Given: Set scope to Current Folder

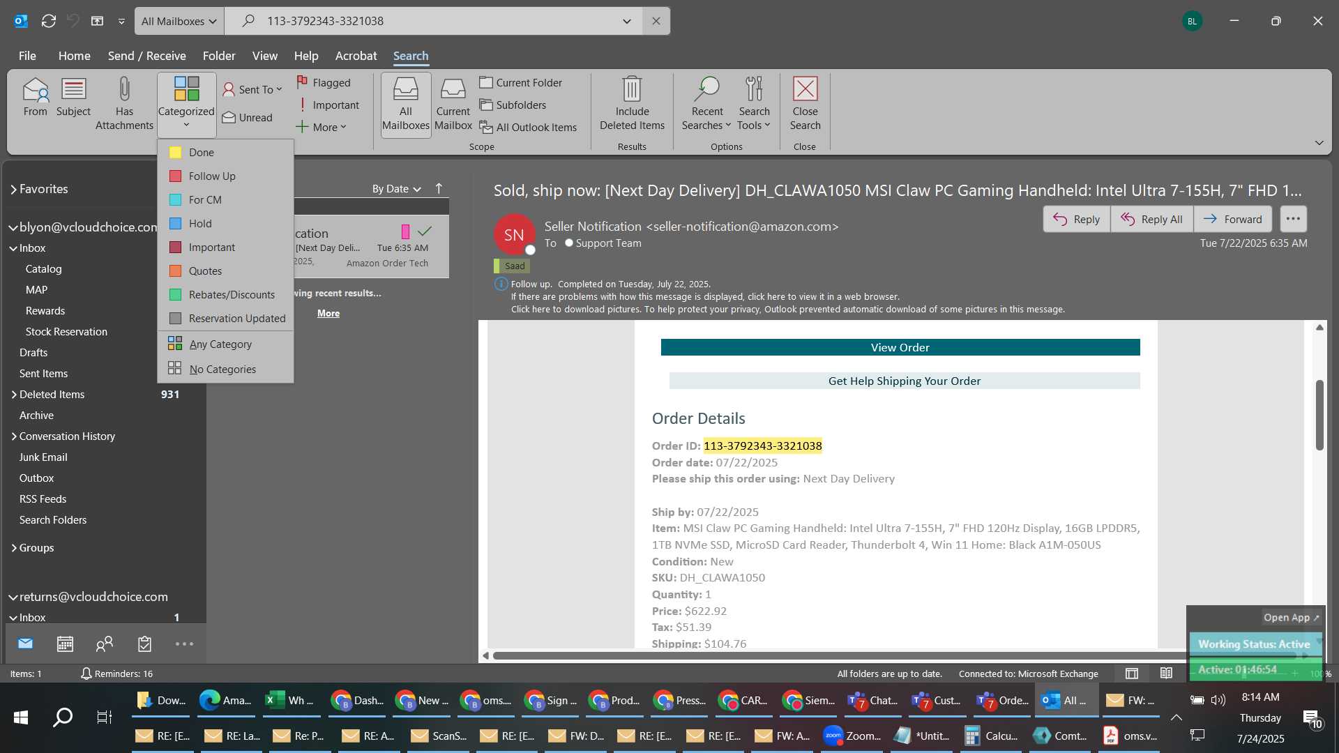Looking at the screenshot, I should tap(521, 82).
